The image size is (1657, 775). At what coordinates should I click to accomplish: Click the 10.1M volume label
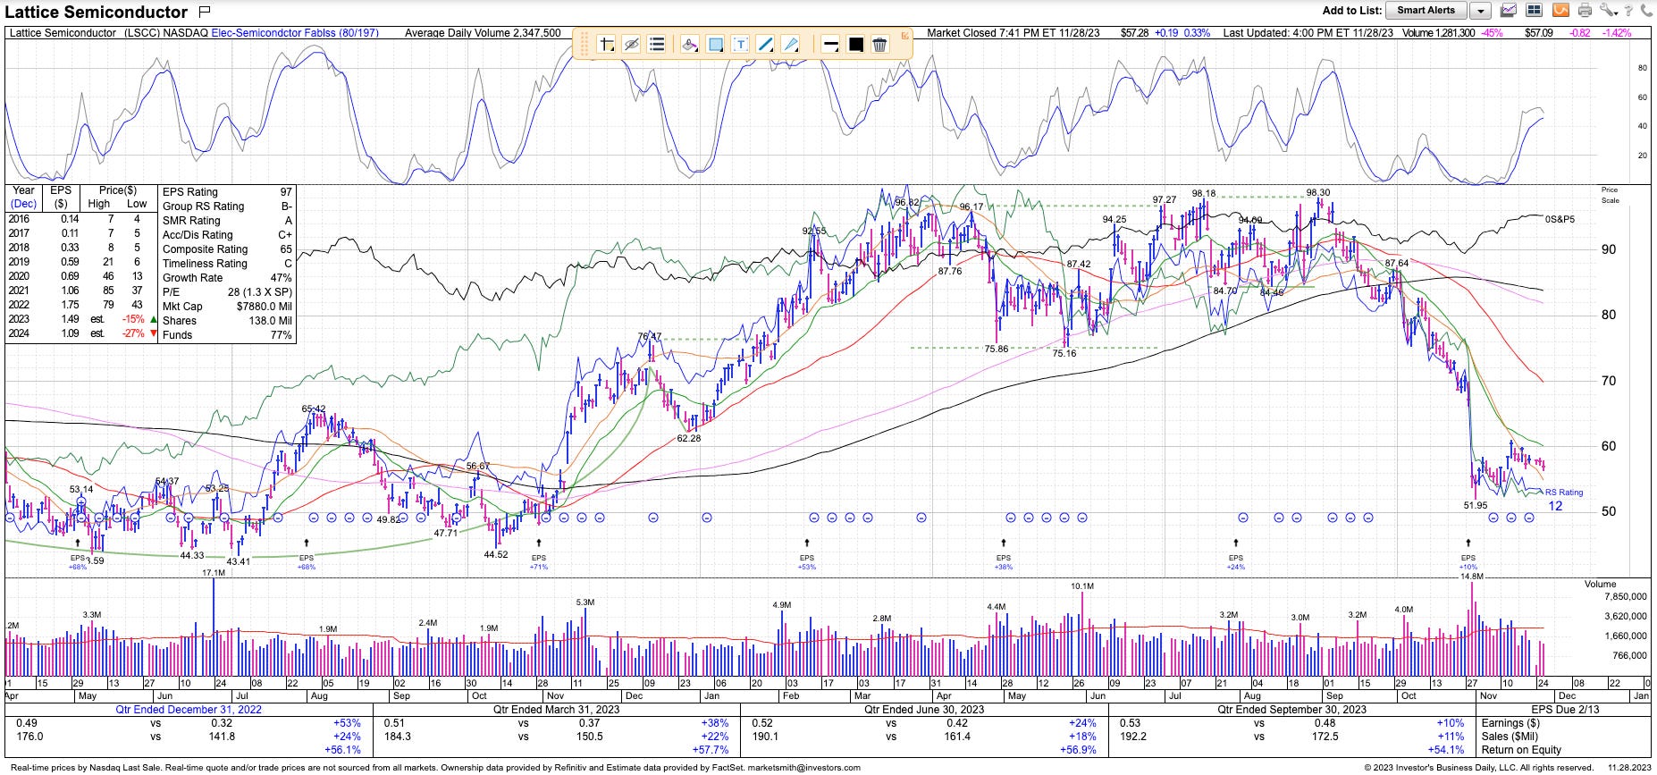coord(1082,586)
